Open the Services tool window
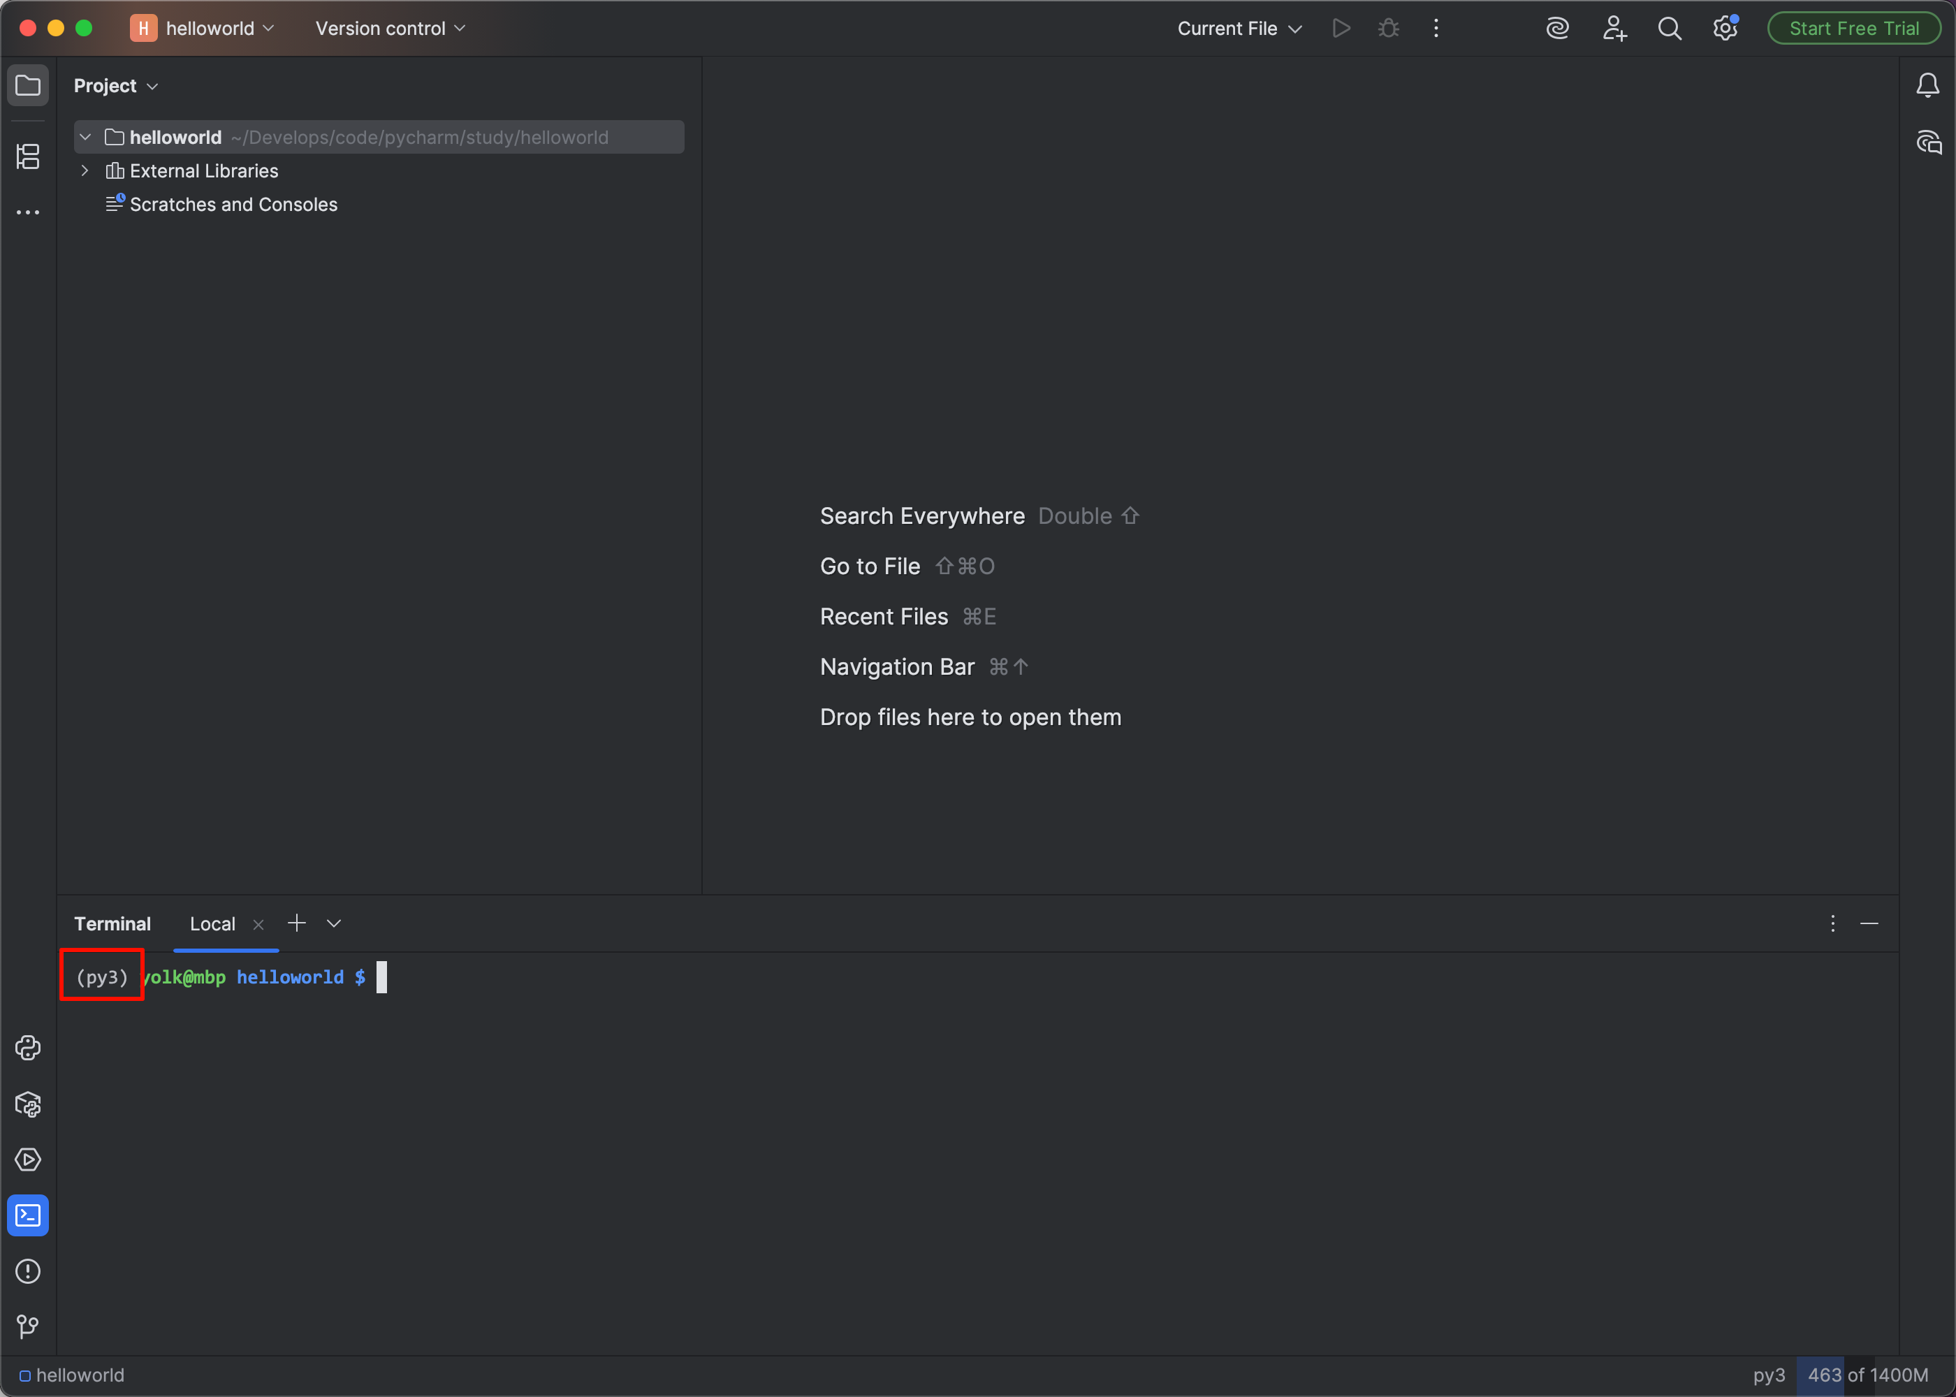The image size is (1956, 1397). [27, 1160]
